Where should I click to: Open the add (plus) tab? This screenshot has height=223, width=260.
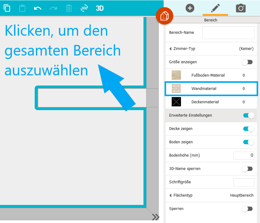190,8
